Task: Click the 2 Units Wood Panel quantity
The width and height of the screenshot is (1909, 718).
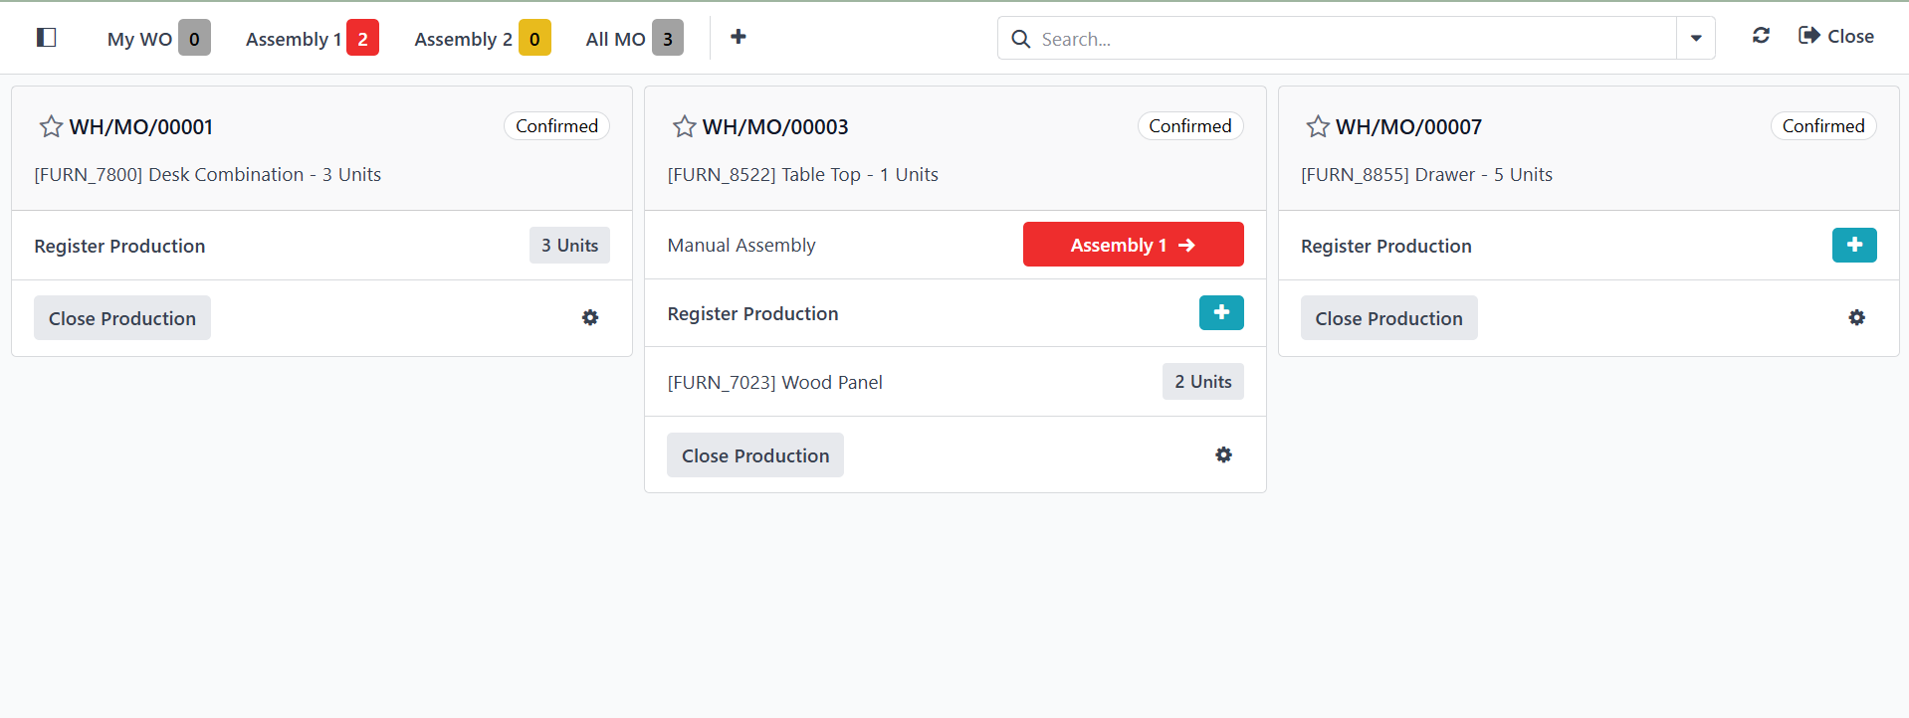Action: pyautogui.click(x=1202, y=382)
